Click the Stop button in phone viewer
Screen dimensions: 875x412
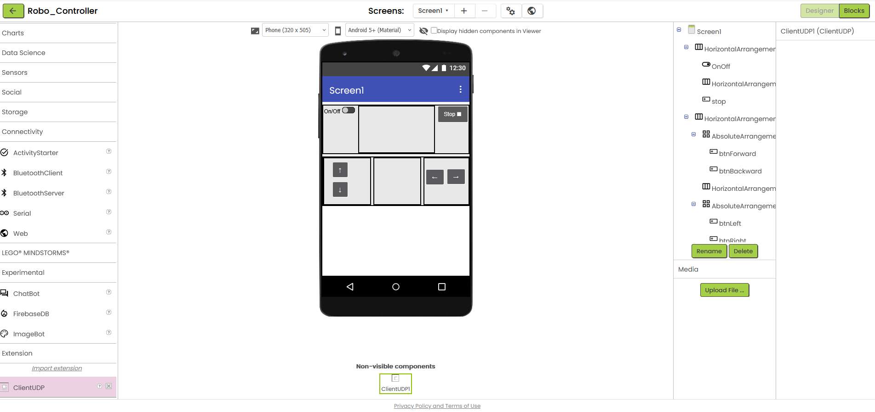tap(452, 114)
